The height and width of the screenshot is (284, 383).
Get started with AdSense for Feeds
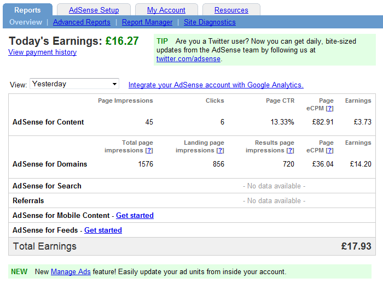[103, 230]
